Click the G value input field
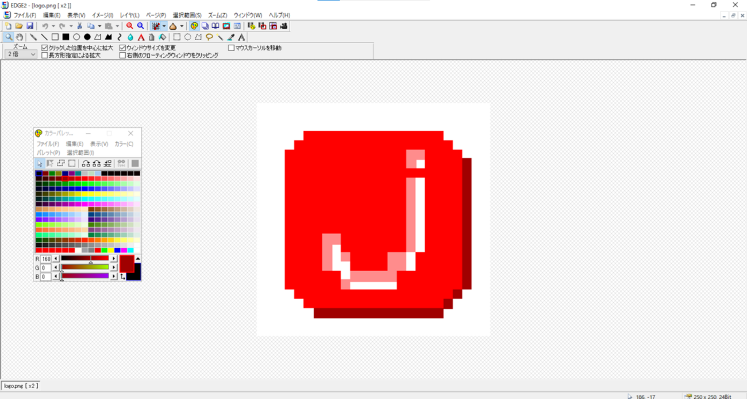Viewport: 747px width, 399px height. 46,268
